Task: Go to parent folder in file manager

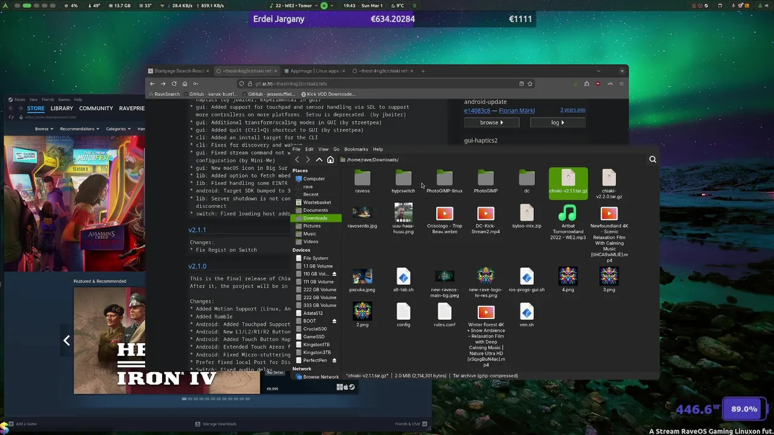Action: pyautogui.click(x=319, y=159)
